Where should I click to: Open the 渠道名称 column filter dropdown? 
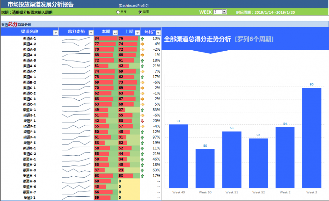tap(56, 33)
